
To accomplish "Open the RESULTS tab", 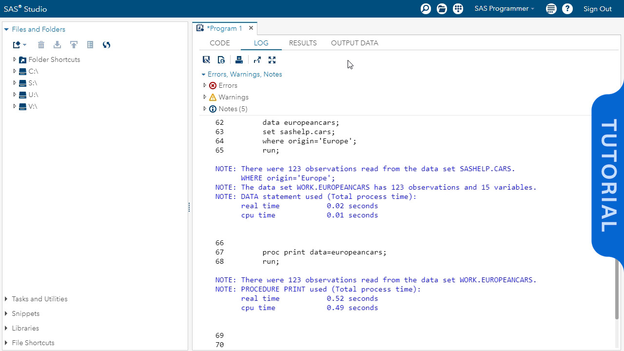I will [x=303, y=43].
